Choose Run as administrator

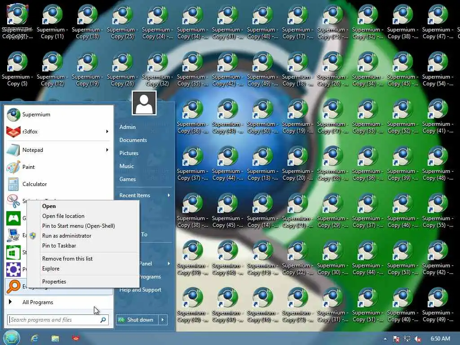pos(83,236)
